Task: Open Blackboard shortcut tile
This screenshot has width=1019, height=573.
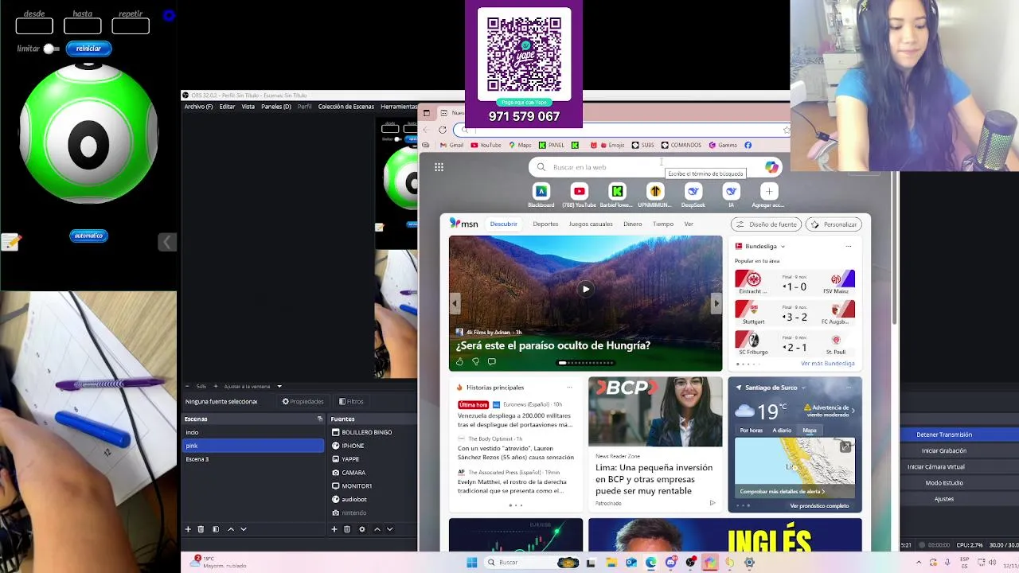Action: (x=541, y=195)
